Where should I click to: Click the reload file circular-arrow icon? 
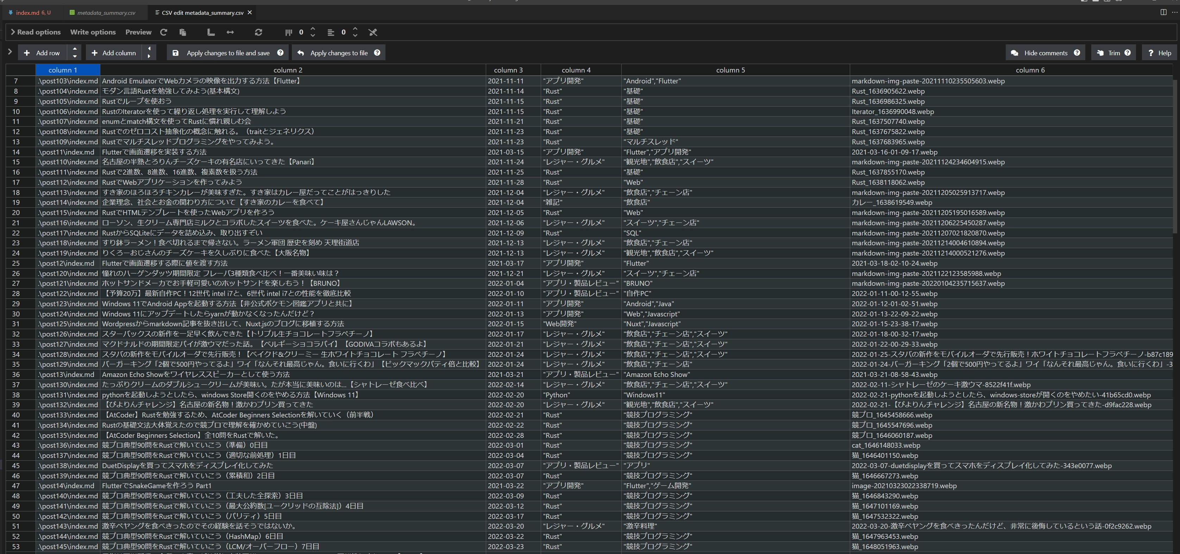pos(164,32)
